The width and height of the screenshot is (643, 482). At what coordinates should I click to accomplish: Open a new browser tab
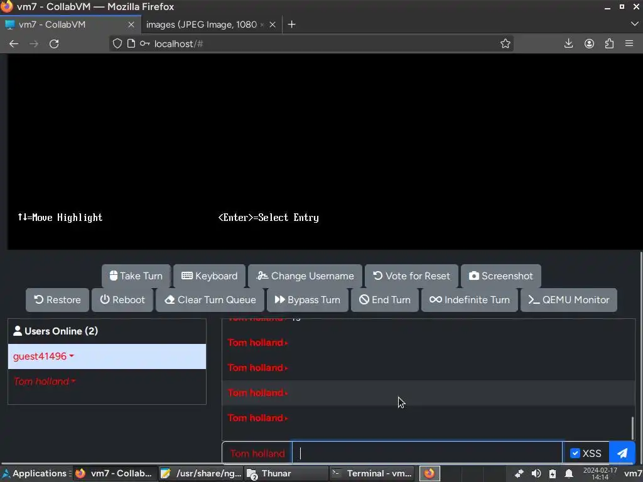pos(291,24)
